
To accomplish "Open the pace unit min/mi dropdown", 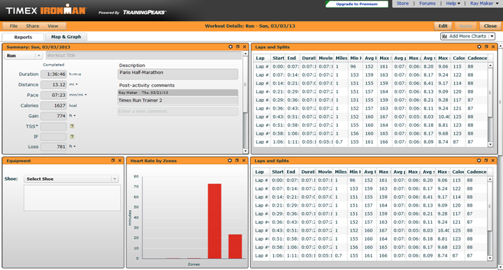I will point(78,95).
